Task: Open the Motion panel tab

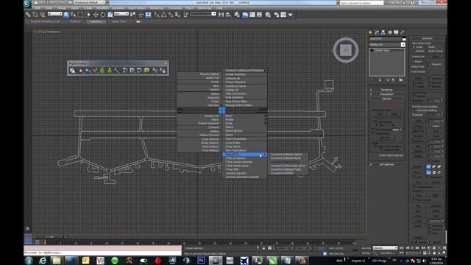Action: [390, 32]
